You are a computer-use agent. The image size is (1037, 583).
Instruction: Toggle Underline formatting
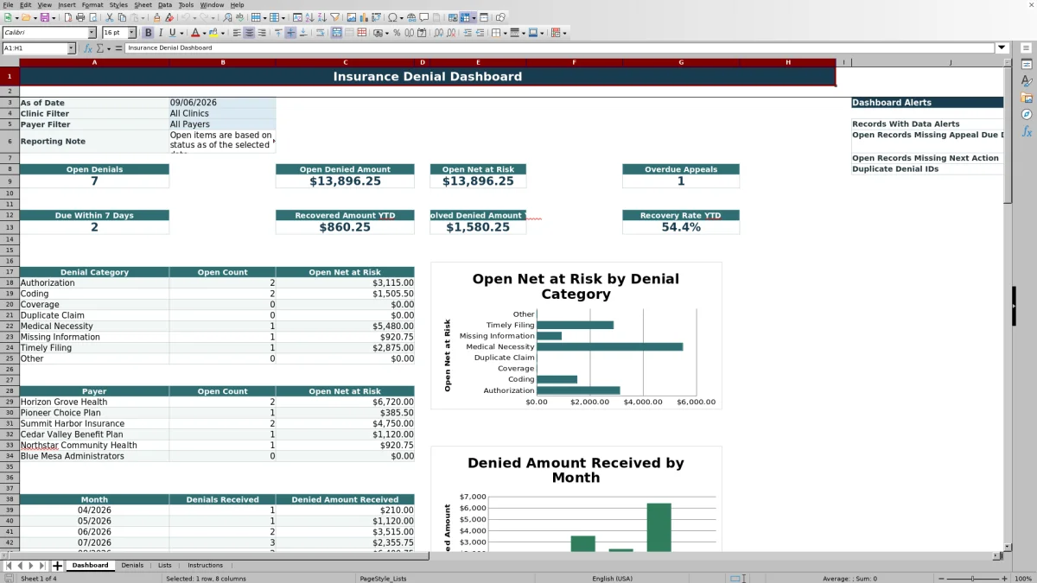[173, 33]
